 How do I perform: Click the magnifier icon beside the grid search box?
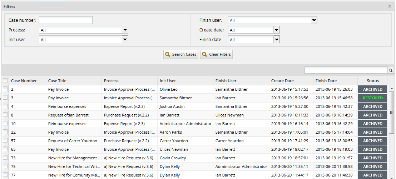click(391, 70)
